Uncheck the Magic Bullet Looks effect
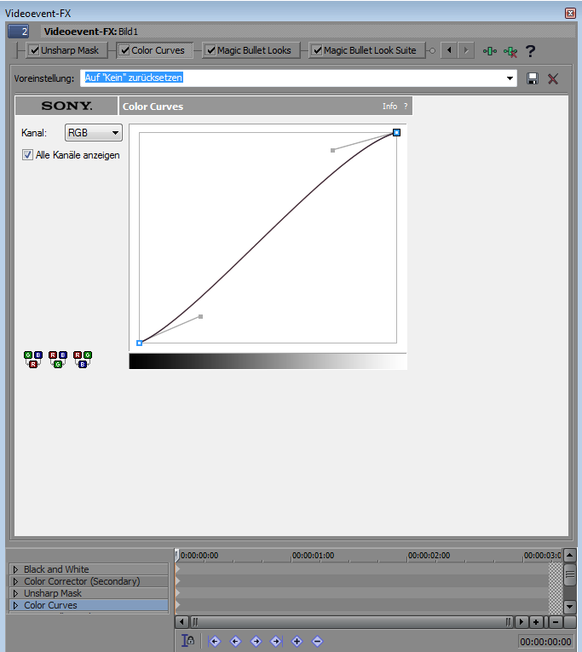The width and height of the screenshot is (582, 652). tap(210, 50)
